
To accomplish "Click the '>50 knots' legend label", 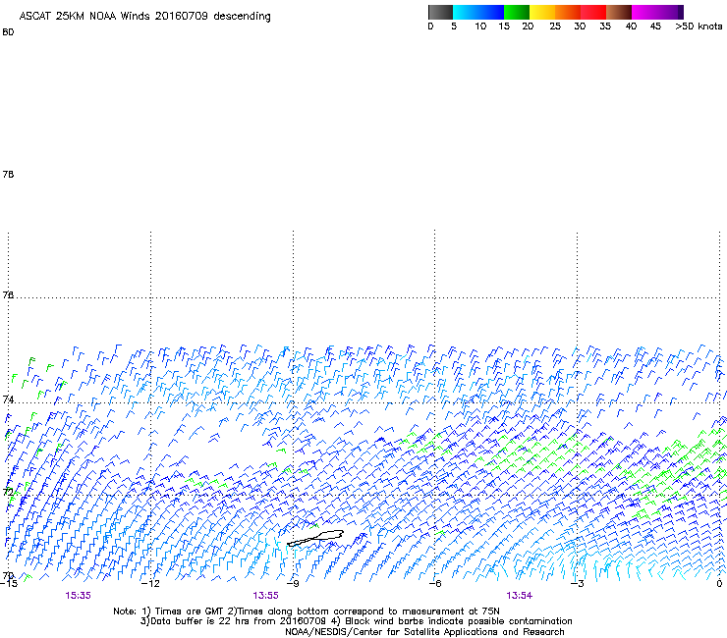I will click(699, 27).
